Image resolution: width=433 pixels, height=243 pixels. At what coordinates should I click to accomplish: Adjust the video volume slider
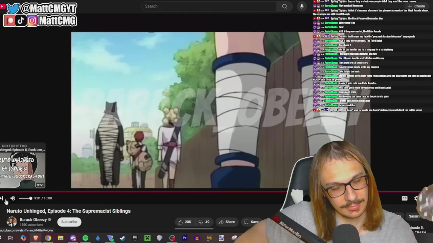point(25,198)
